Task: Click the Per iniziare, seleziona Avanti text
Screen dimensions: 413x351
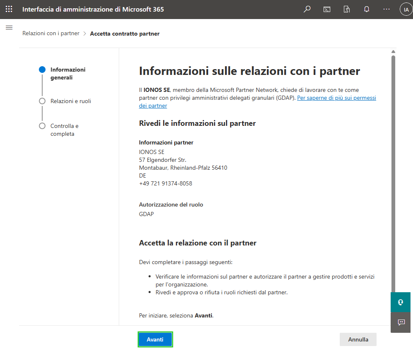Action: coord(176,316)
